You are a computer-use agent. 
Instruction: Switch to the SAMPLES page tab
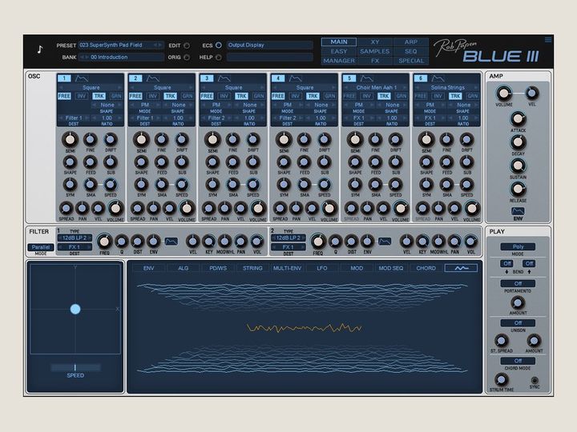point(375,51)
